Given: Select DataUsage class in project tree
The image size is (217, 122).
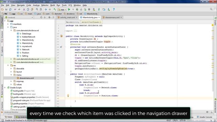Looking at the screenshot, I should pyautogui.click(x=26, y=34).
